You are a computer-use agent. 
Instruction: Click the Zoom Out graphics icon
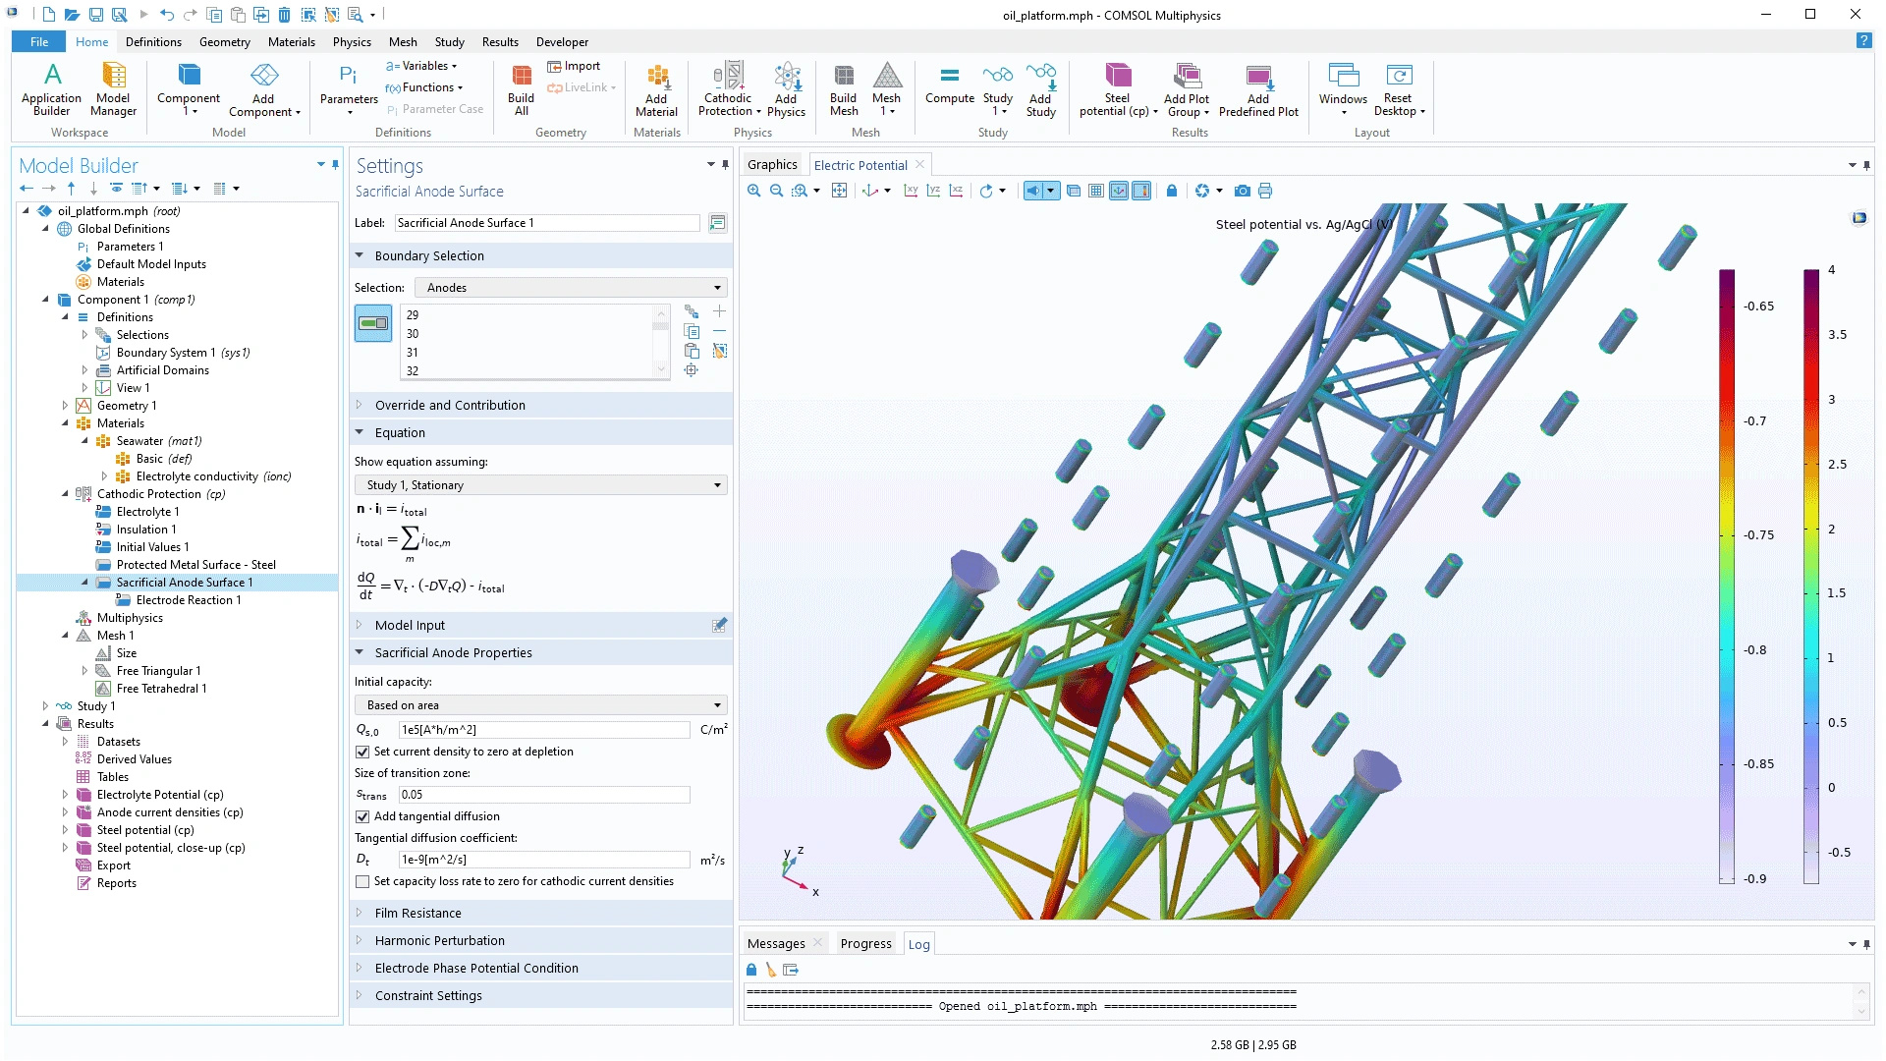coord(776,191)
